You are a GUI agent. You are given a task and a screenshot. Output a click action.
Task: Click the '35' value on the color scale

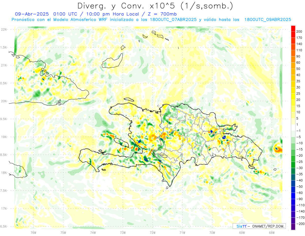(x=299, y=81)
